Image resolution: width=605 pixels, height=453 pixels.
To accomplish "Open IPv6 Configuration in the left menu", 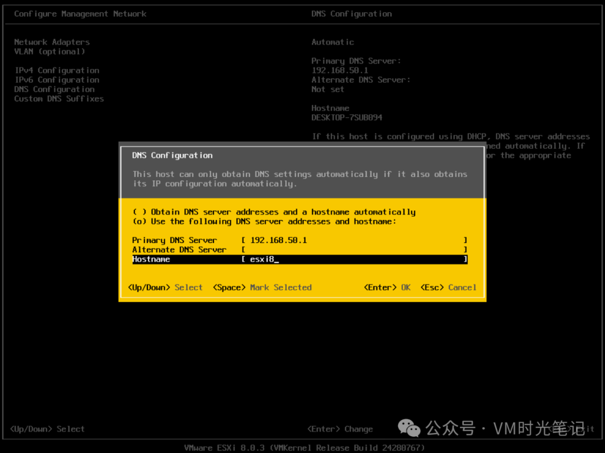I will tap(57, 80).
